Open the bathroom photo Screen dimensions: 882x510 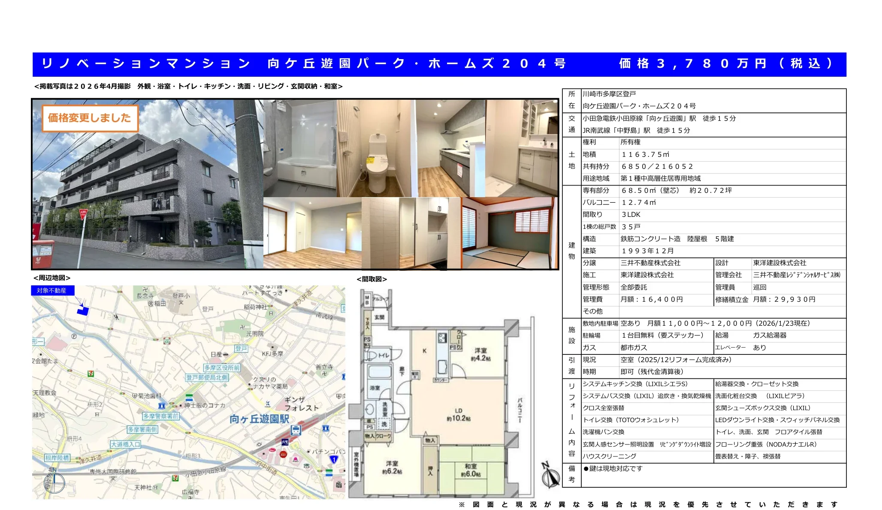click(300, 148)
